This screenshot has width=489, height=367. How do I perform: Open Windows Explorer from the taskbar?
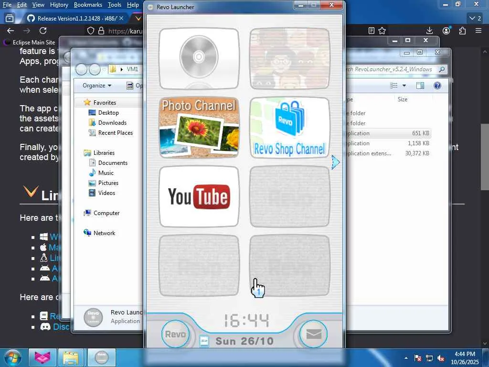point(71,357)
